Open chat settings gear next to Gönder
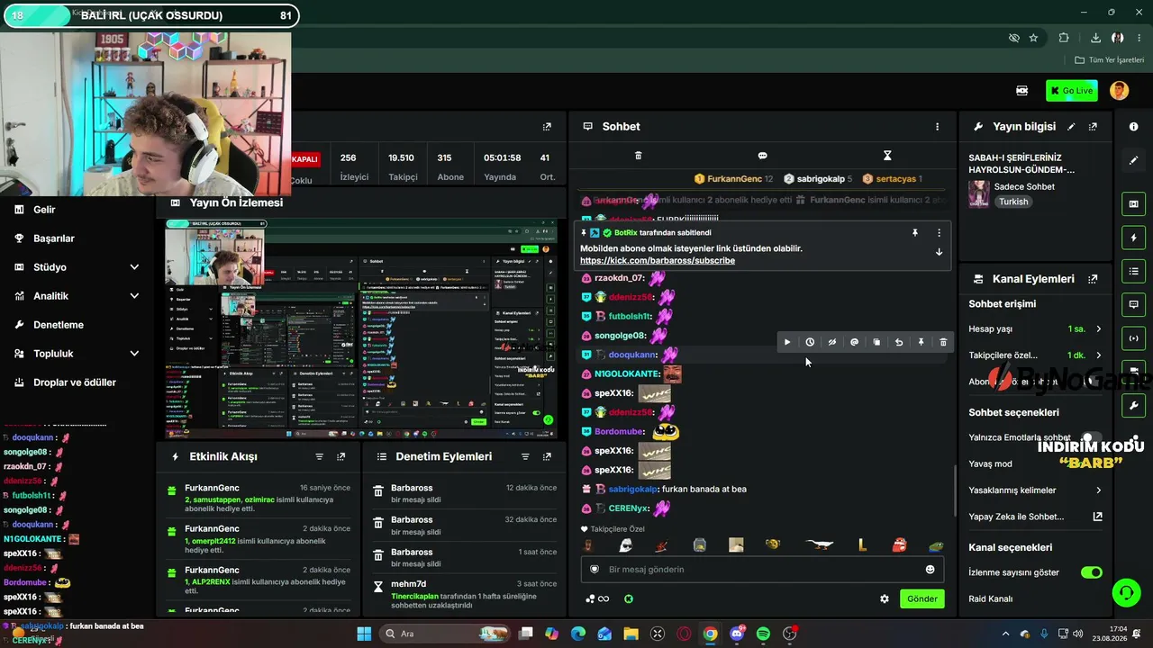The image size is (1153, 648). pos(885,598)
